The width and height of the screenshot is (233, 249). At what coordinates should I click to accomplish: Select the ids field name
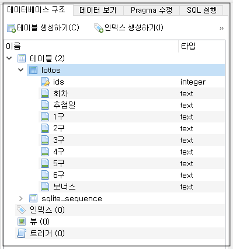coord(58,82)
